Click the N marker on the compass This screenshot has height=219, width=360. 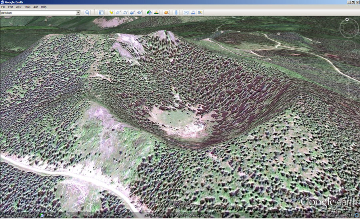(347, 20)
